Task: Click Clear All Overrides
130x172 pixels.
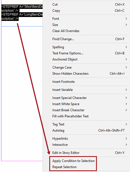Action: (86, 31)
